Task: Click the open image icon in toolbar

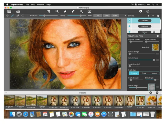Action: 9,11
